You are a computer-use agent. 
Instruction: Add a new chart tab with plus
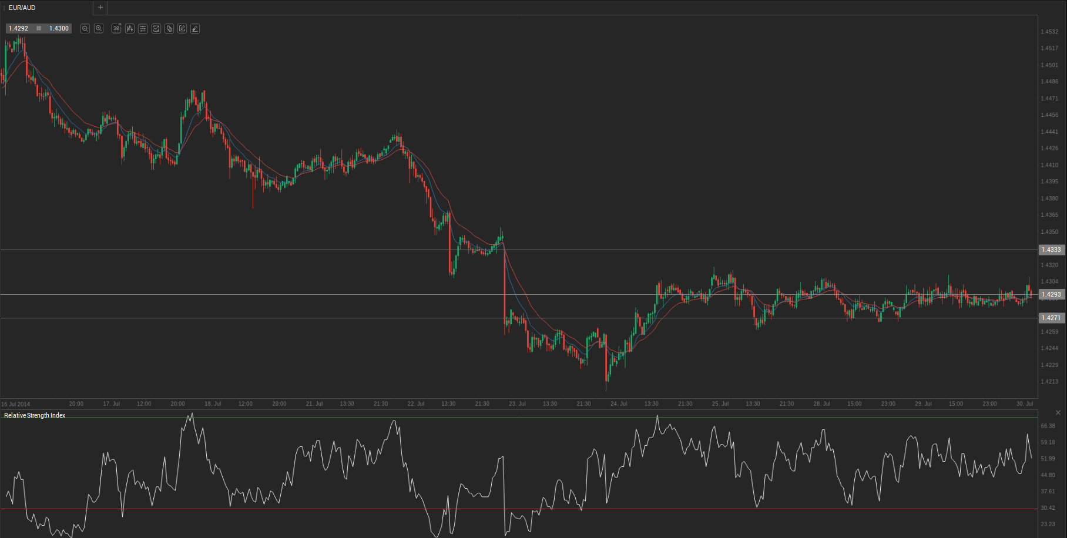tap(100, 8)
